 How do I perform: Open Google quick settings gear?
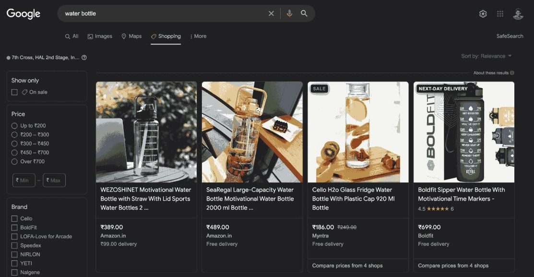pyautogui.click(x=482, y=13)
